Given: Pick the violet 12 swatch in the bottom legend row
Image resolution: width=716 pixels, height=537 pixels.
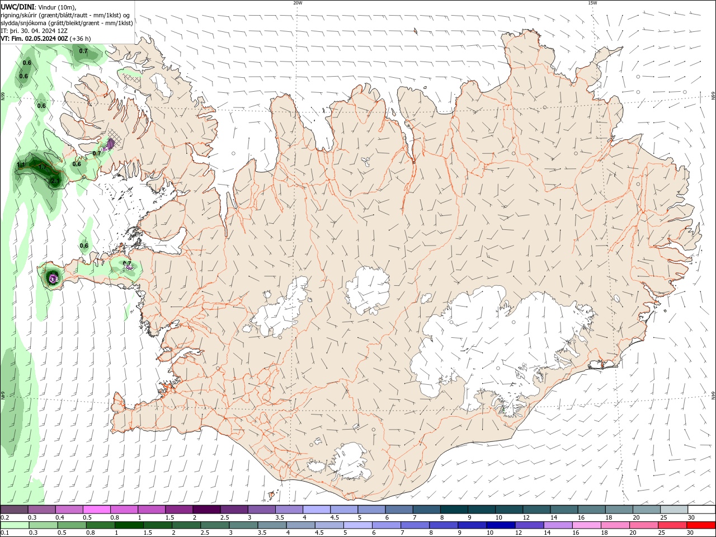Looking at the screenshot, I should (x=528, y=525).
